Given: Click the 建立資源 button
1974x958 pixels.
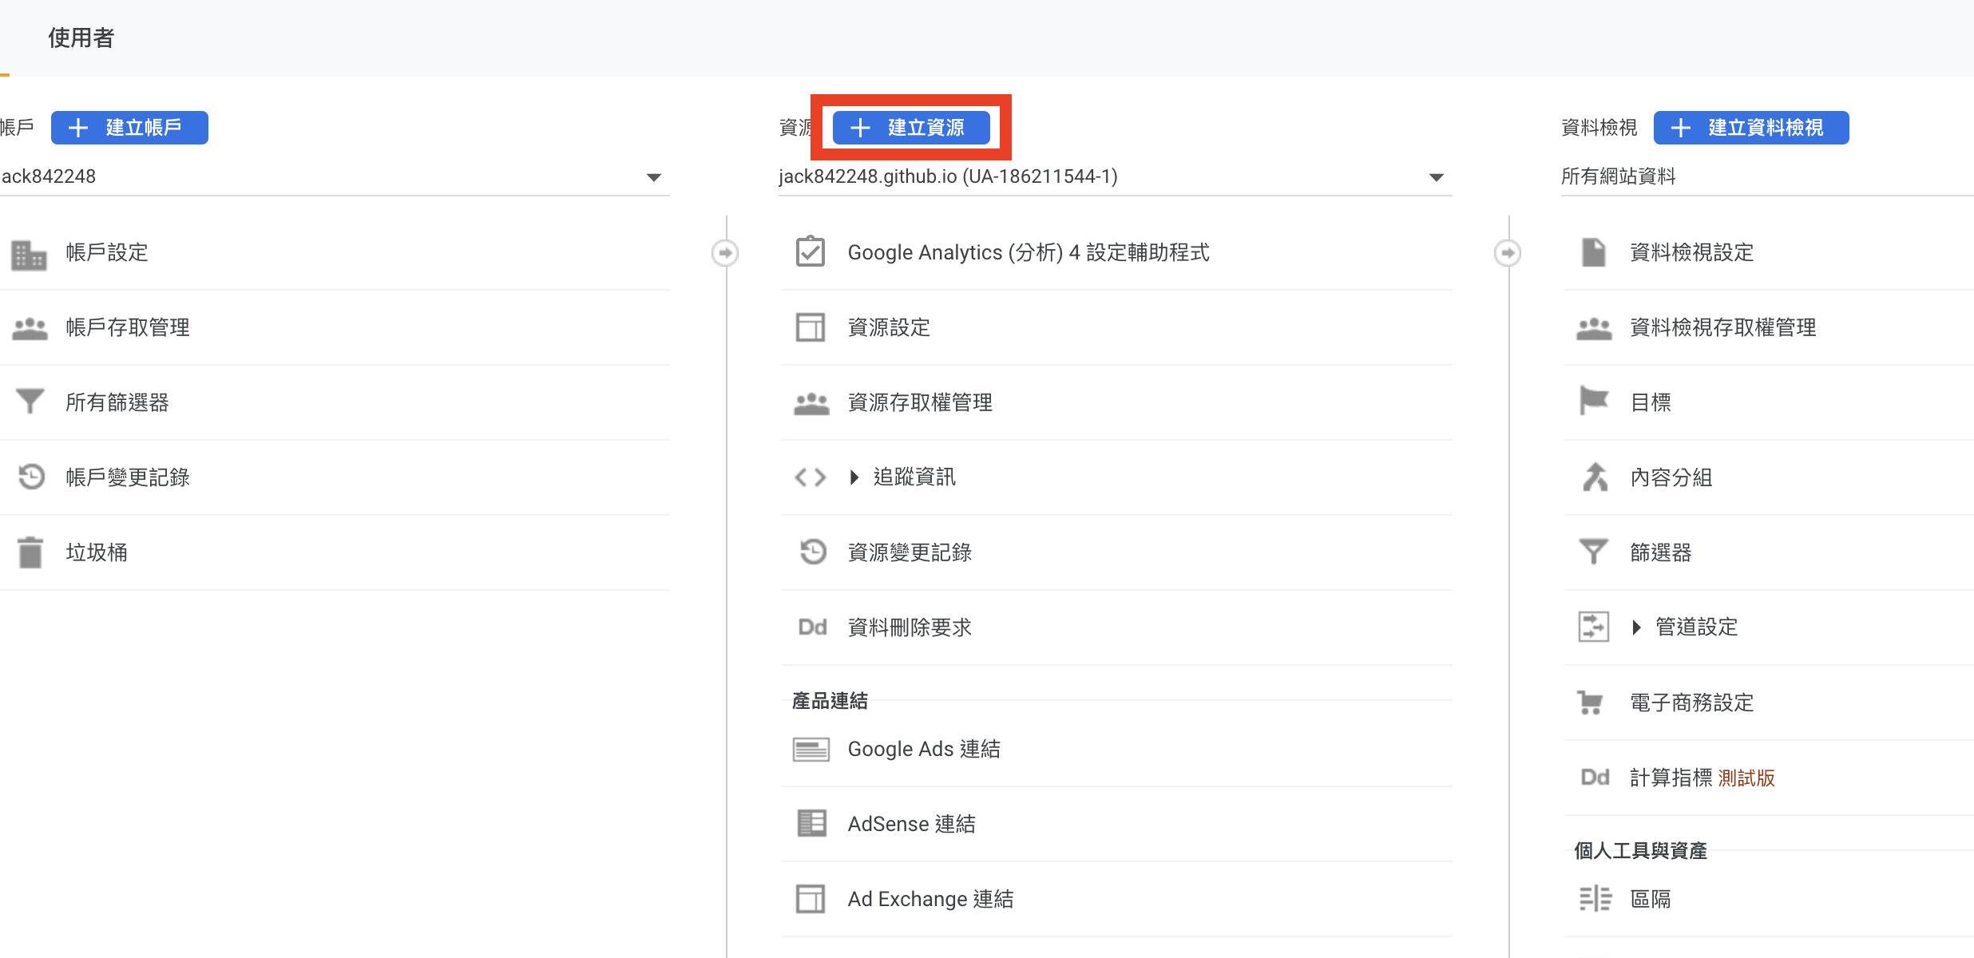Looking at the screenshot, I should coord(911,128).
